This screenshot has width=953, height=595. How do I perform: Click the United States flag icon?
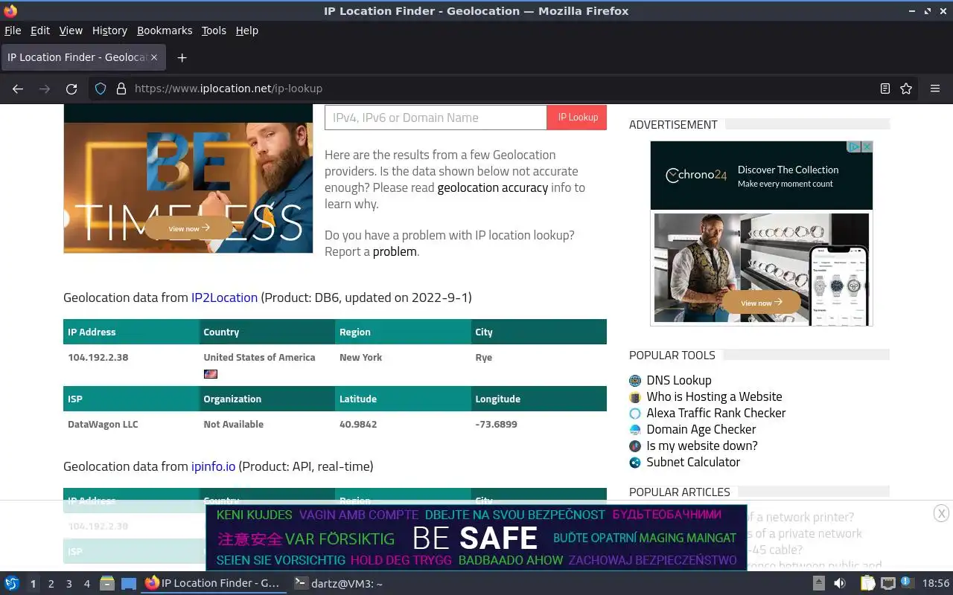click(211, 374)
